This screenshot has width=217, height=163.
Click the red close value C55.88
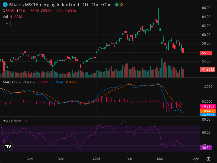pyautogui.click(x=46, y=11)
